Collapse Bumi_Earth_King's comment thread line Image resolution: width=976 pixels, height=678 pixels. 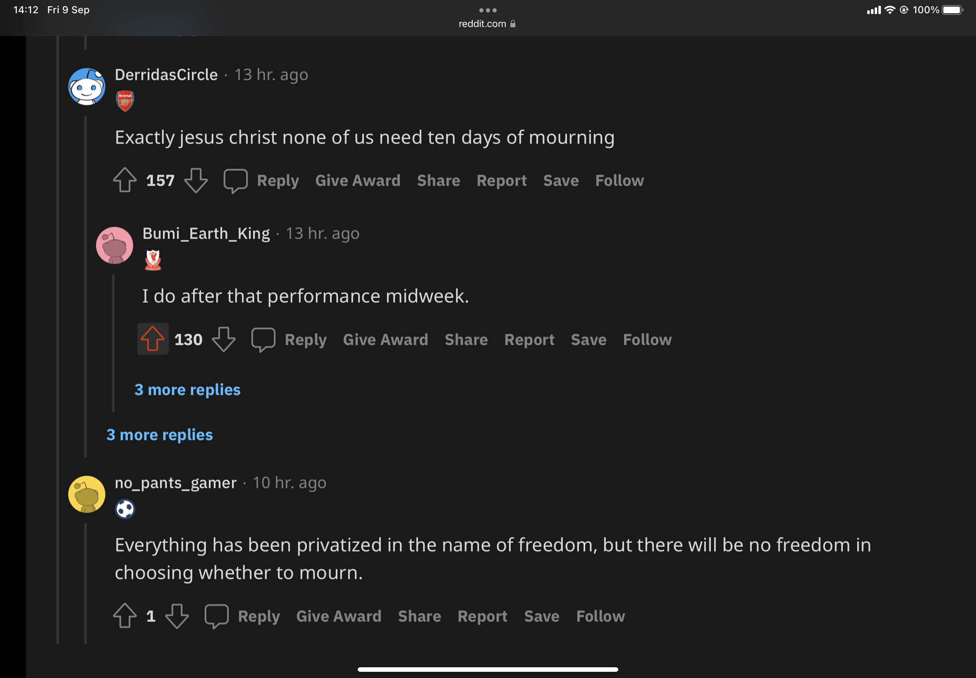[113, 343]
